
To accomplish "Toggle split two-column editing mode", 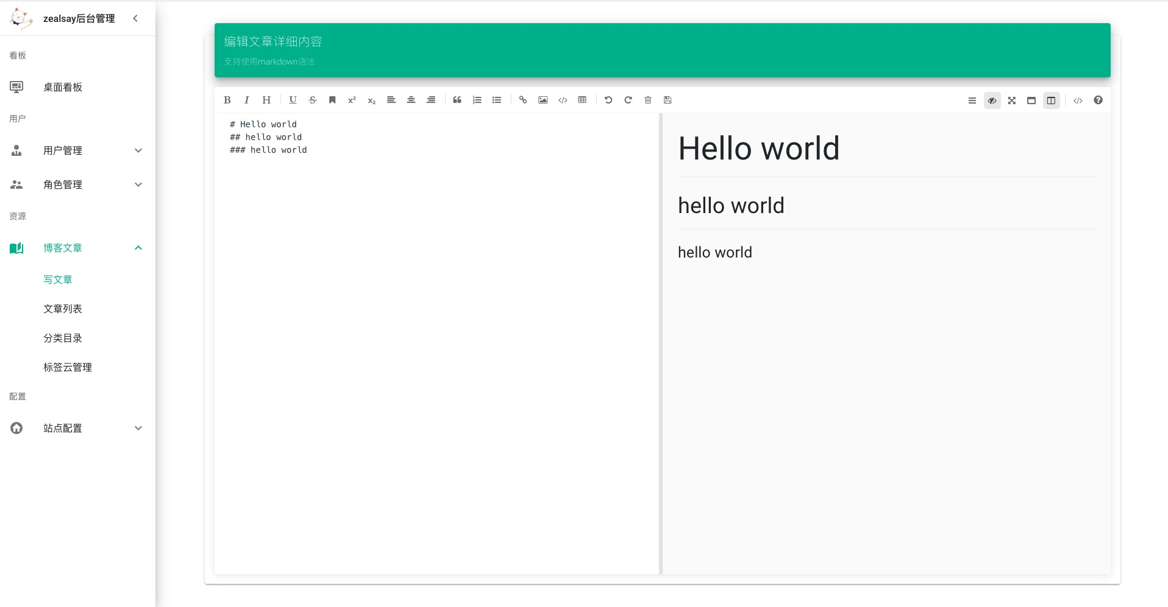I will [x=1052, y=100].
